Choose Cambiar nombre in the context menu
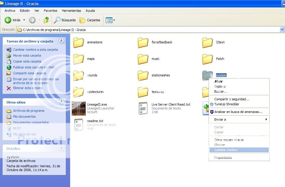The width and height of the screenshot is (285, 187). tap(239, 150)
